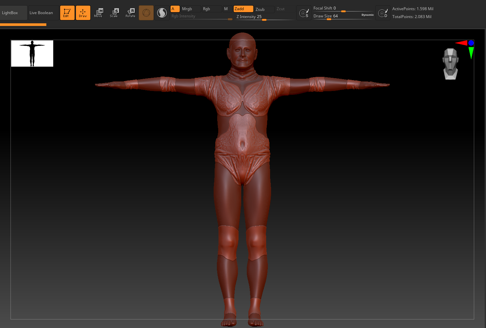Activate the Scale tool
This screenshot has width=486, height=328.
114,13
